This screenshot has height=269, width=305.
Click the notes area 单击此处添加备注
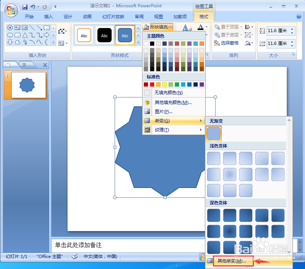pyautogui.click(x=78, y=245)
